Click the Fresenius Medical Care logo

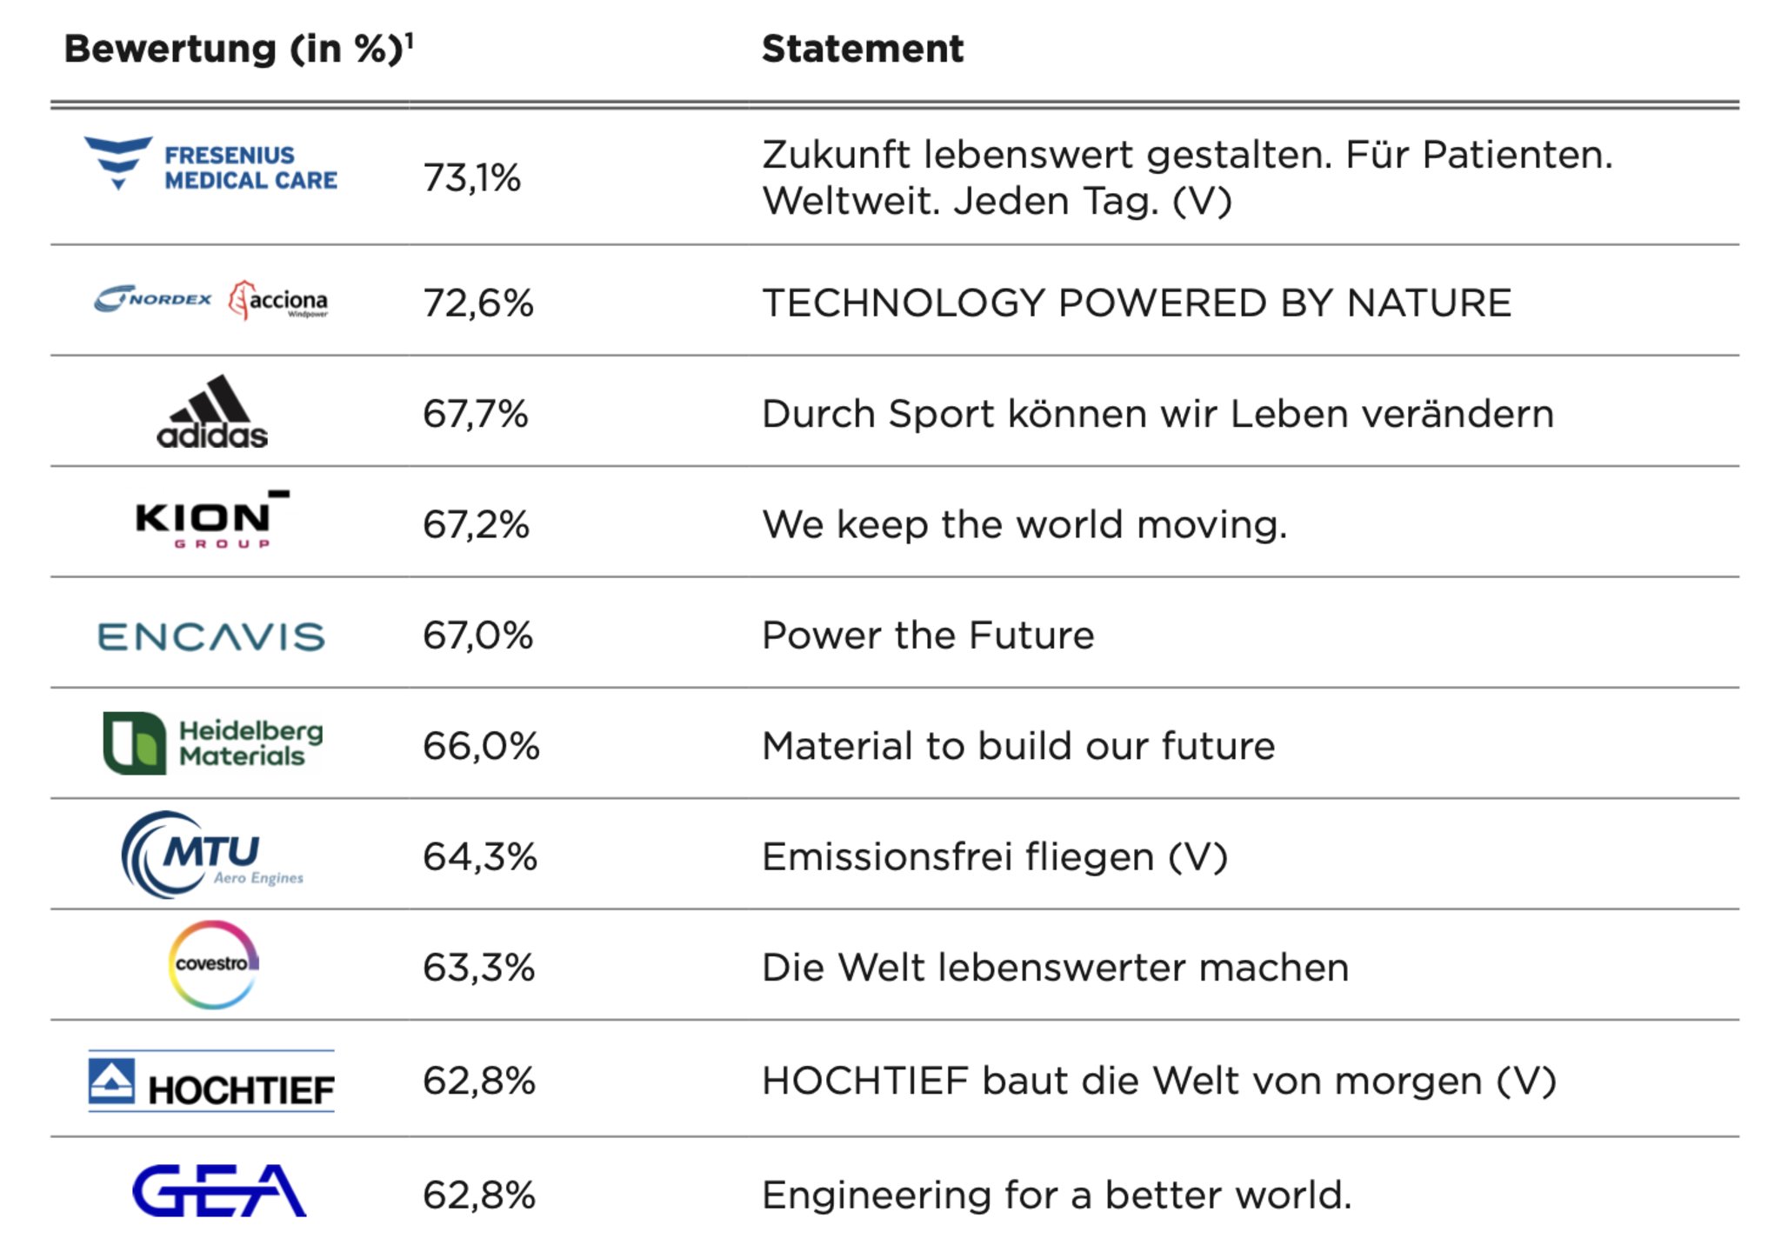point(210,163)
